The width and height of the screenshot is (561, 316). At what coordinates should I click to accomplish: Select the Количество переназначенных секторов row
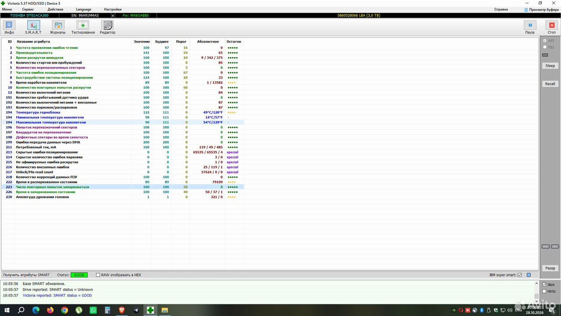point(123,68)
